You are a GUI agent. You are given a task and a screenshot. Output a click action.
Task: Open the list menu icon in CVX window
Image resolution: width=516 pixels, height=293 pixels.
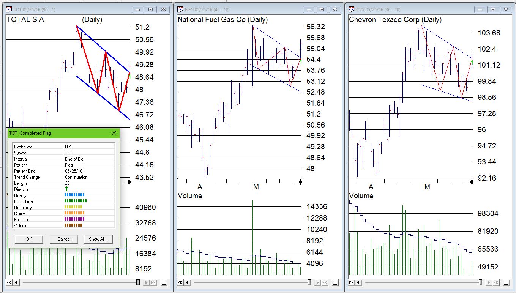507,283
